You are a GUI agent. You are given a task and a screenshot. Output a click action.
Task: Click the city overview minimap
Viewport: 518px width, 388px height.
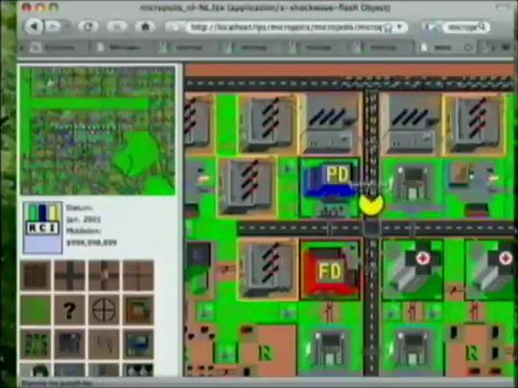[x=98, y=130]
